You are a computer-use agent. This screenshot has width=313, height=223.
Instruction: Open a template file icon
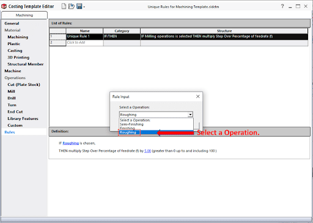(72, 6)
